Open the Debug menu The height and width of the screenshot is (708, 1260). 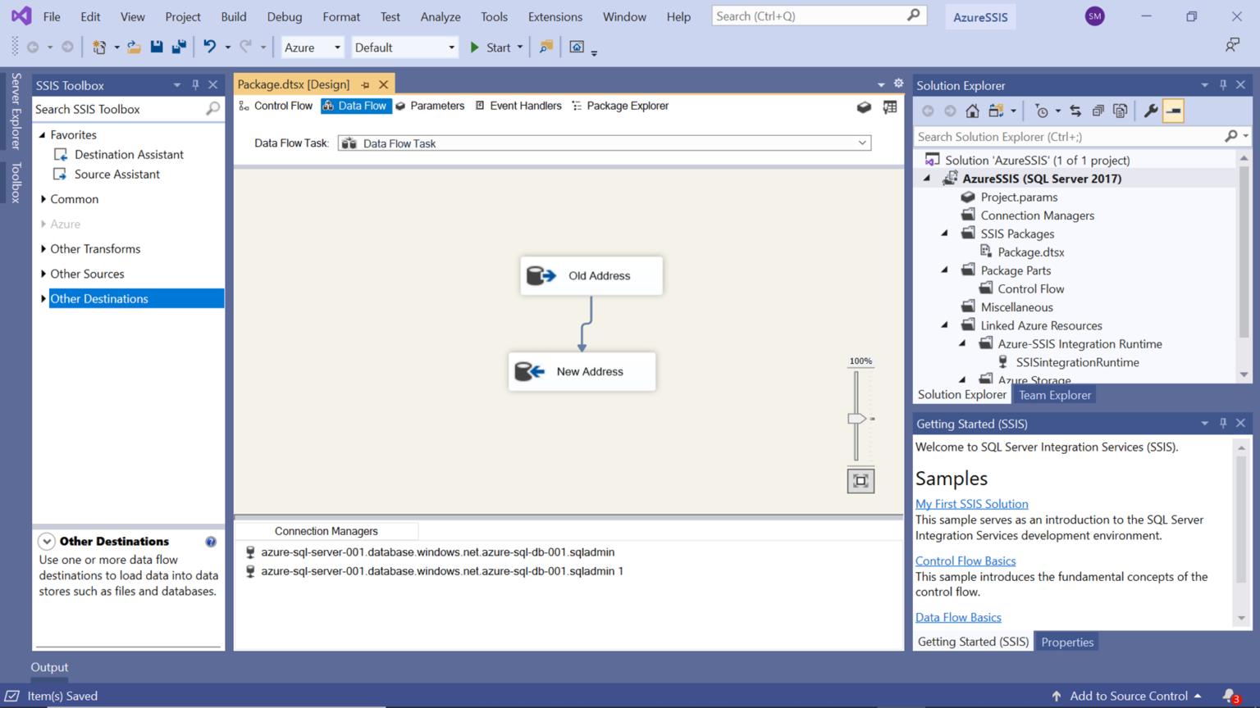(284, 16)
